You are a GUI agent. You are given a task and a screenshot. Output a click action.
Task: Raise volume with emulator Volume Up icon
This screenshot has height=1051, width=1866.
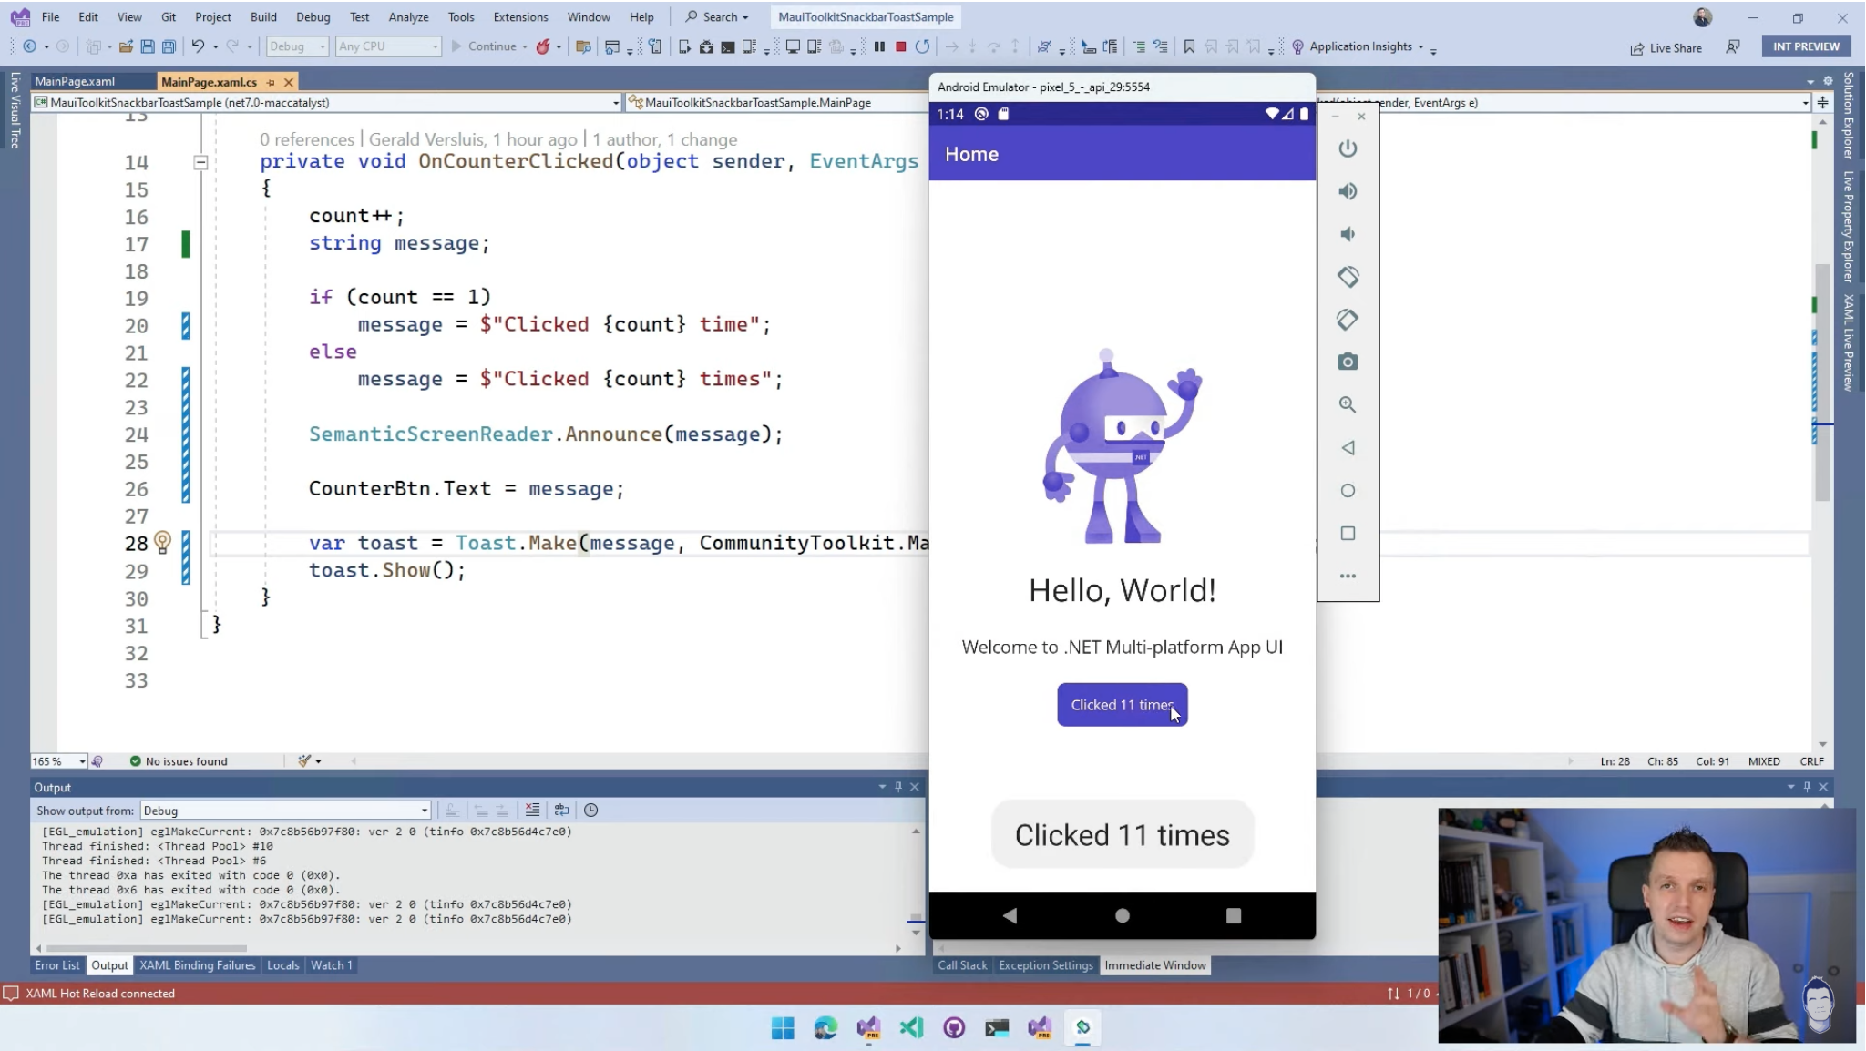tap(1348, 191)
